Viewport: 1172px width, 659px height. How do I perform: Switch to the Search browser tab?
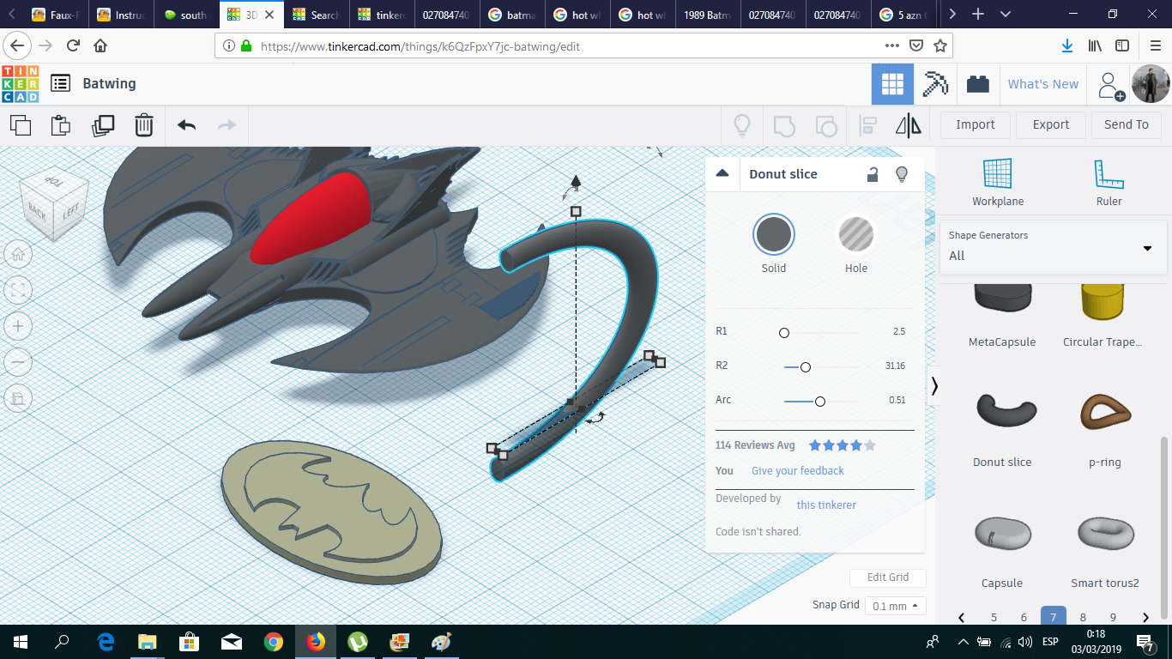[x=316, y=15]
